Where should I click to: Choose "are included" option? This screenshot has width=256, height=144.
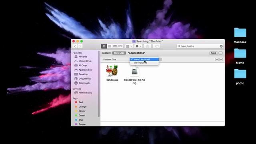(x=144, y=63)
